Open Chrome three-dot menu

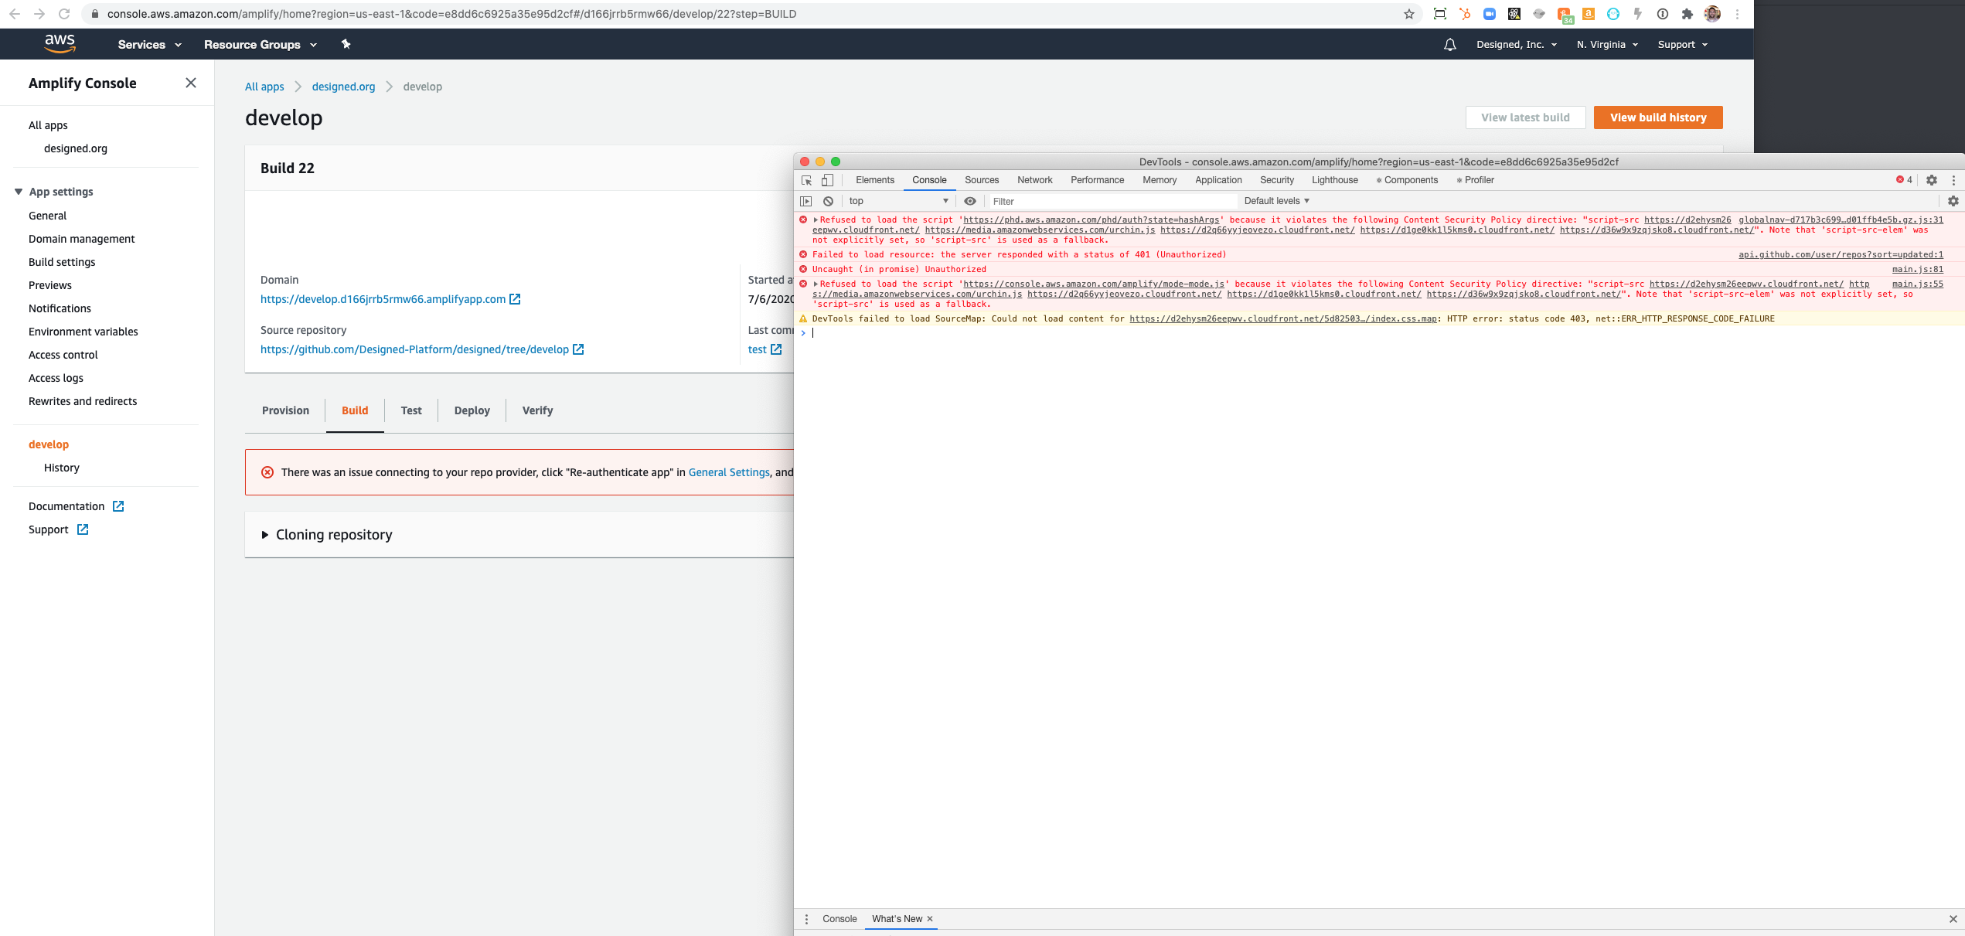point(1737,14)
